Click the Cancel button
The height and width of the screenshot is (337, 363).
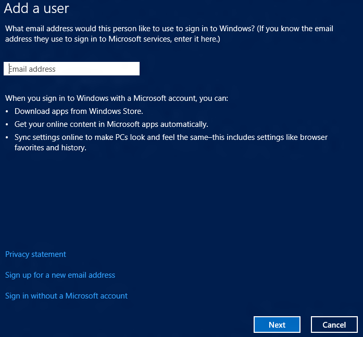click(x=334, y=325)
